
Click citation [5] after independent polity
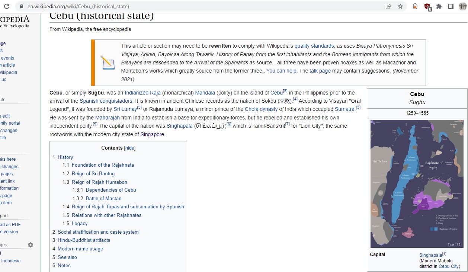[x=95, y=124]
